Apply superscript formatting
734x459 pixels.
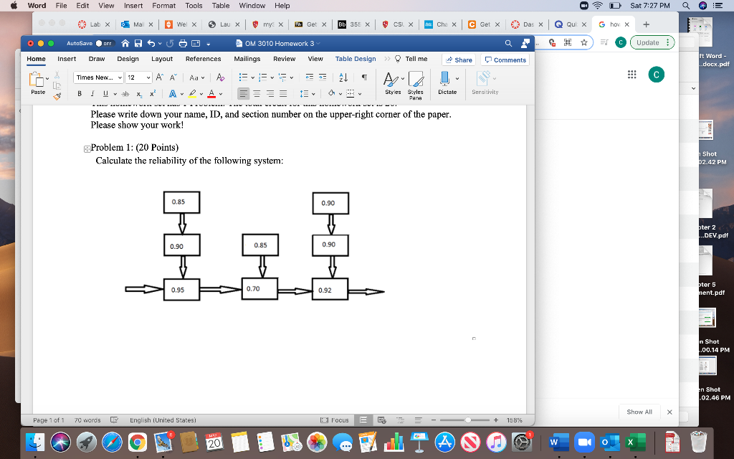pos(153,93)
